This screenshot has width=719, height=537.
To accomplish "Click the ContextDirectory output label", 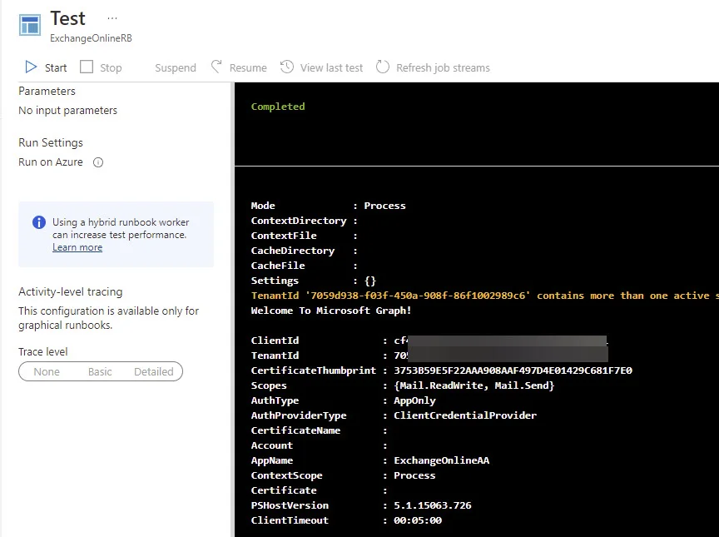I will (299, 221).
